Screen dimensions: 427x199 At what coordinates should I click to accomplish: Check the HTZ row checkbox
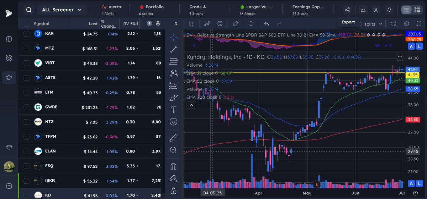(26, 122)
